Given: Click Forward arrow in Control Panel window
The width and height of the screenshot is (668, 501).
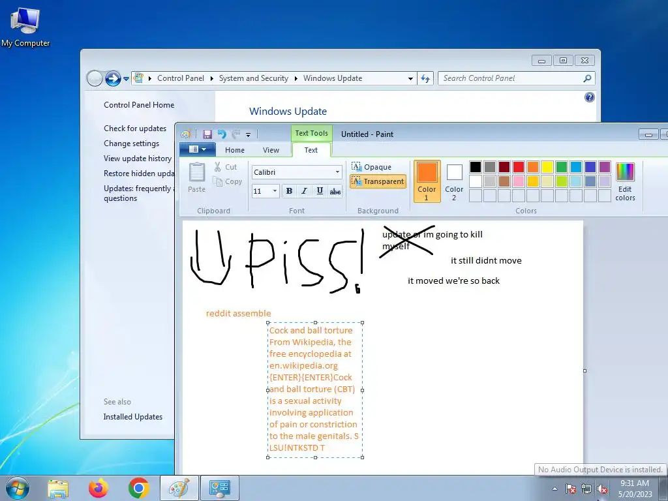Looking at the screenshot, I should pyautogui.click(x=113, y=78).
